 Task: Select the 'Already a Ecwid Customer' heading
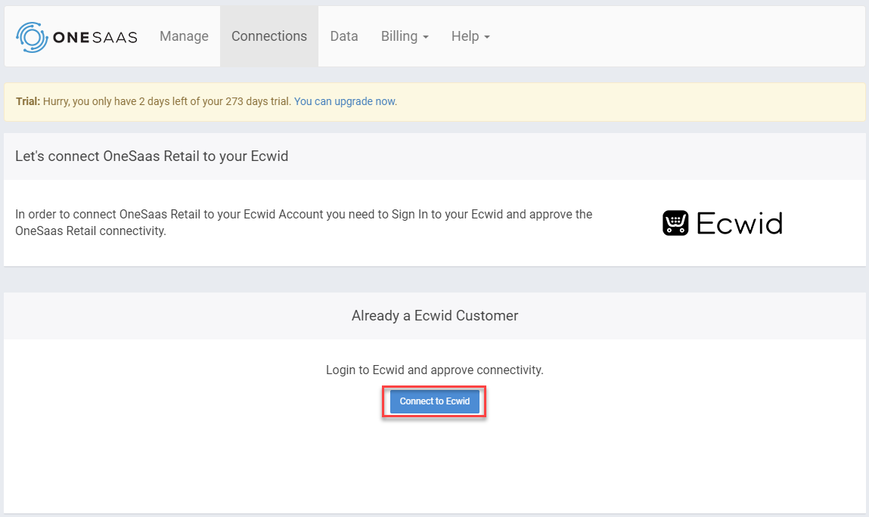434,316
